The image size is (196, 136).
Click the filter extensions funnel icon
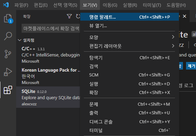pos(69,16)
